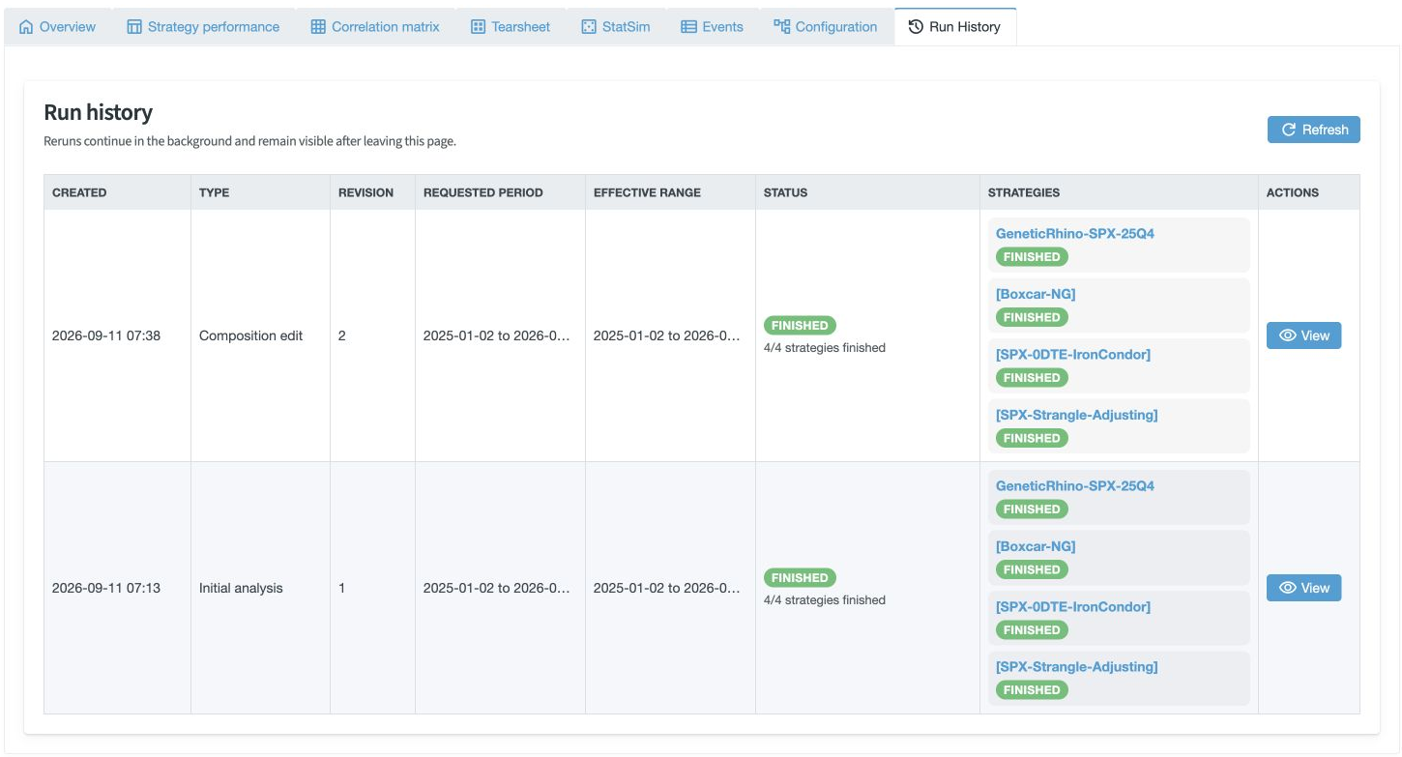Click the hierarchy icon on Configuration tab
Viewport: 1402px width, 757px height.
781,26
